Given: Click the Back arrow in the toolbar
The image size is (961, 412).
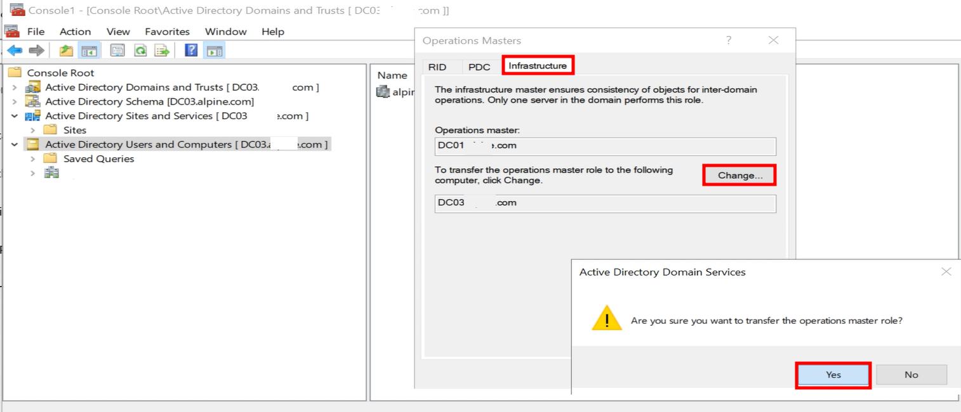Looking at the screenshot, I should point(15,51).
